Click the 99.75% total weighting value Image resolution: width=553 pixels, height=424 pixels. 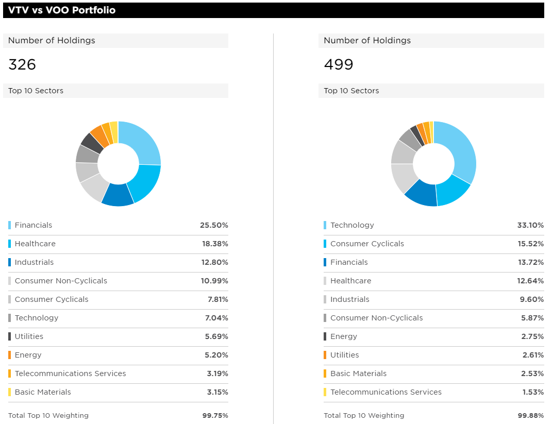pyautogui.click(x=215, y=416)
